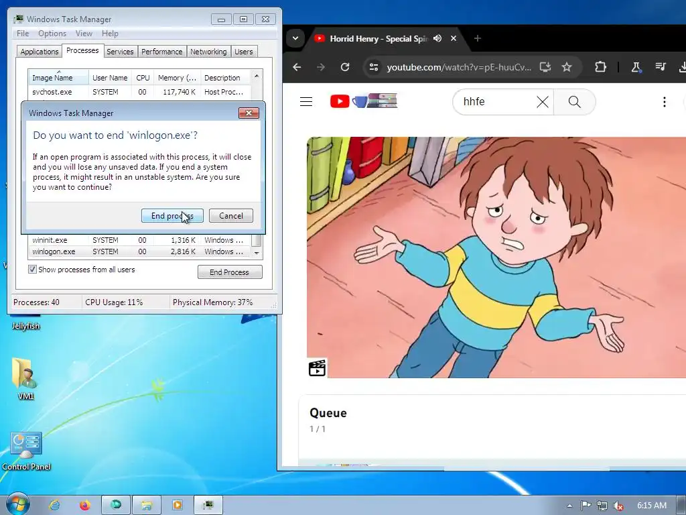Viewport: 686px width, 515px height.
Task: Clear the YouTube search text
Action: (543, 102)
